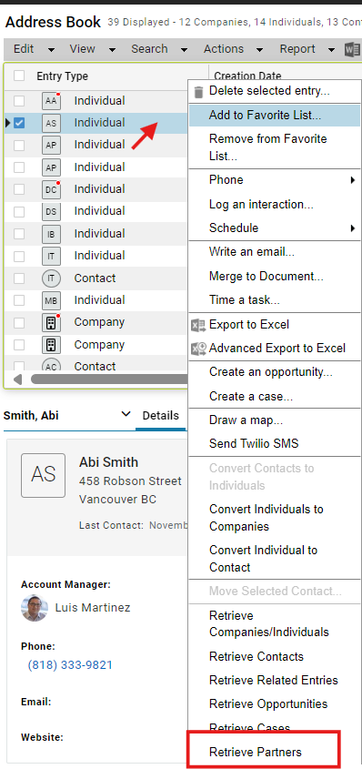
Task: Click the Word icon in the toolbar
Action: coord(353,49)
